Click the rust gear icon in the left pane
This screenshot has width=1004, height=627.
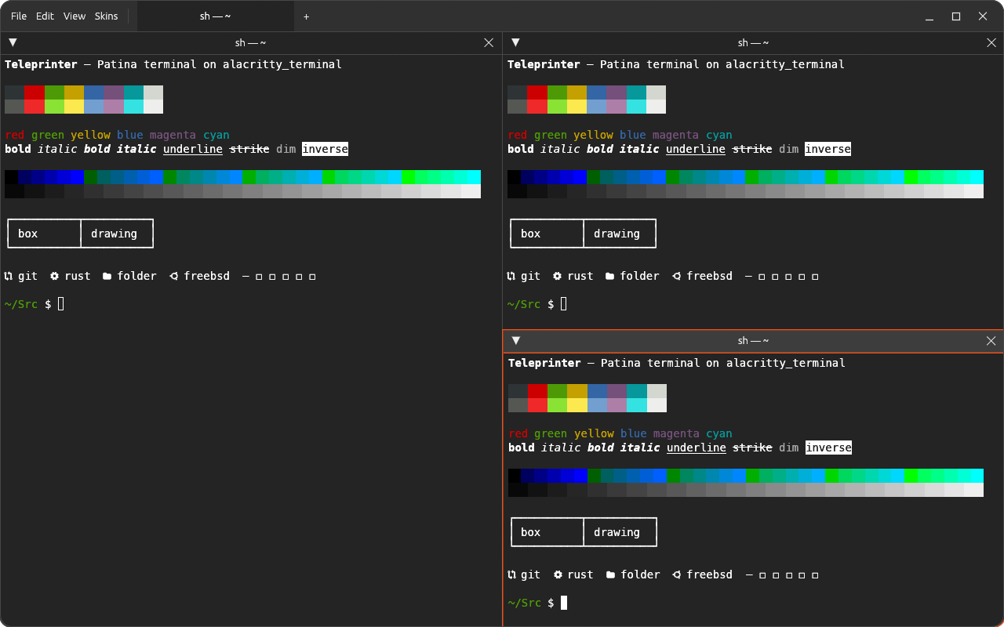point(55,276)
